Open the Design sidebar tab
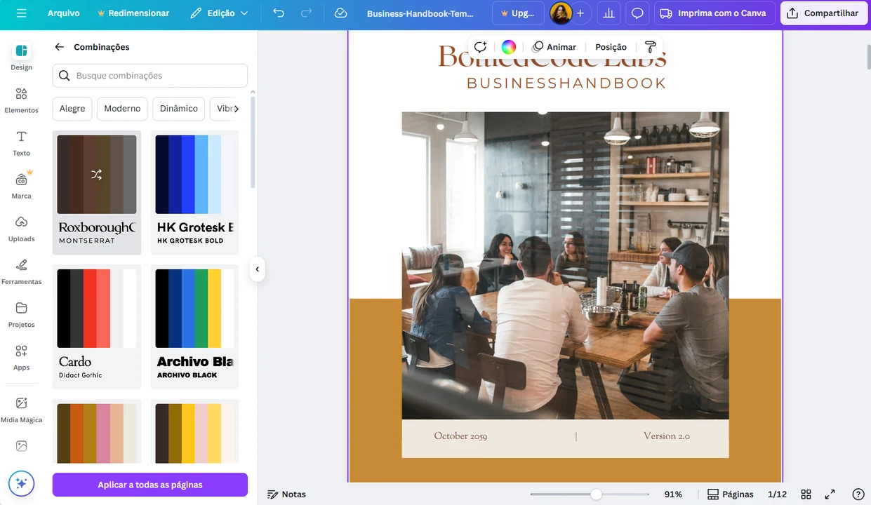This screenshot has height=505, width=871. (x=21, y=57)
